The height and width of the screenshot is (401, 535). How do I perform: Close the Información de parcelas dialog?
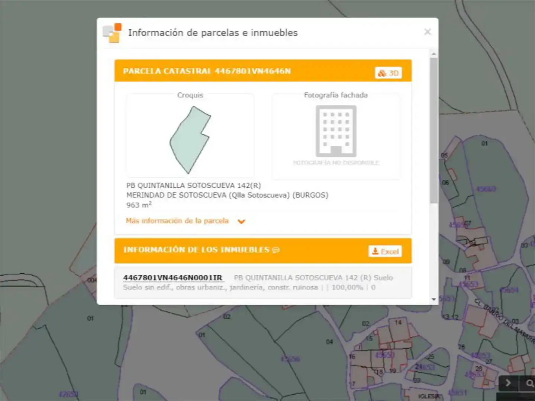(428, 32)
